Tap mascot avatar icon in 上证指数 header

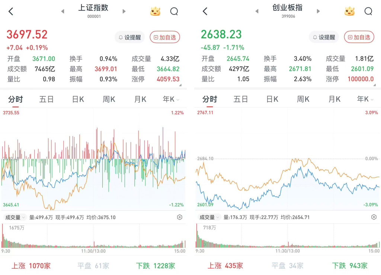[155, 11]
